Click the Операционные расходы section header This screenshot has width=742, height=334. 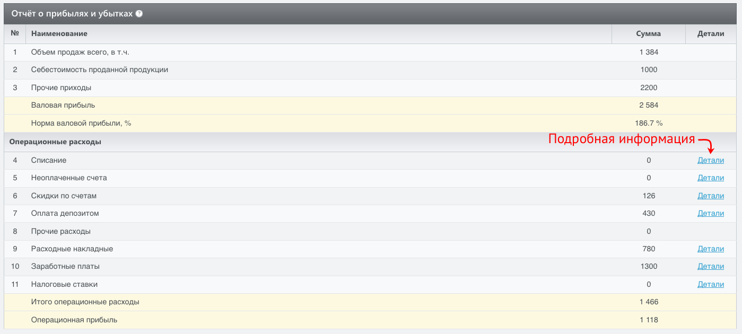[55, 142]
